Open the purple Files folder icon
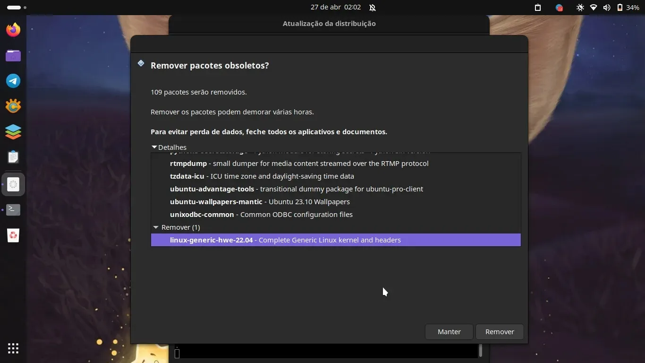The height and width of the screenshot is (363, 645). pyautogui.click(x=13, y=56)
